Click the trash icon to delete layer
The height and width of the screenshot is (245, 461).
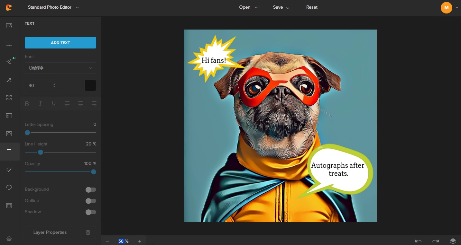[88, 232]
